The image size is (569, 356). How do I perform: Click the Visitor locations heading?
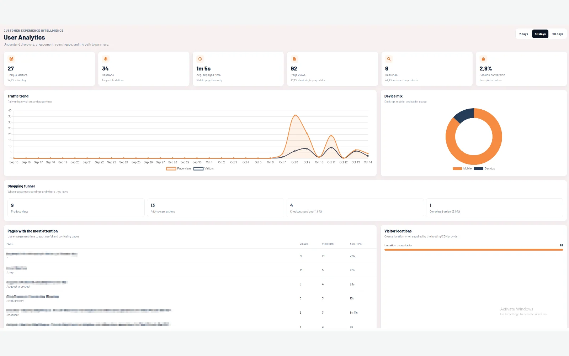pos(398,231)
